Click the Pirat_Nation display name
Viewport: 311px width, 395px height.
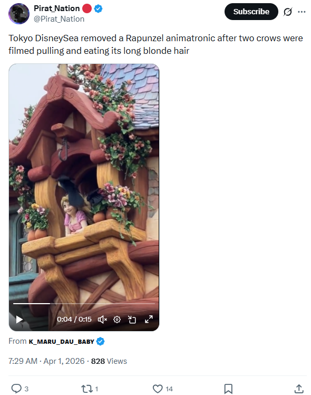tap(57, 8)
